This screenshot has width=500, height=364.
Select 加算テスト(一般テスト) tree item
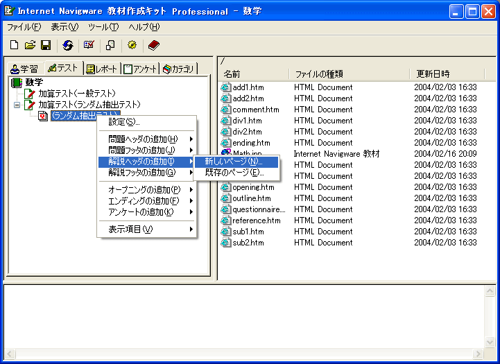[x=77, y=94]
